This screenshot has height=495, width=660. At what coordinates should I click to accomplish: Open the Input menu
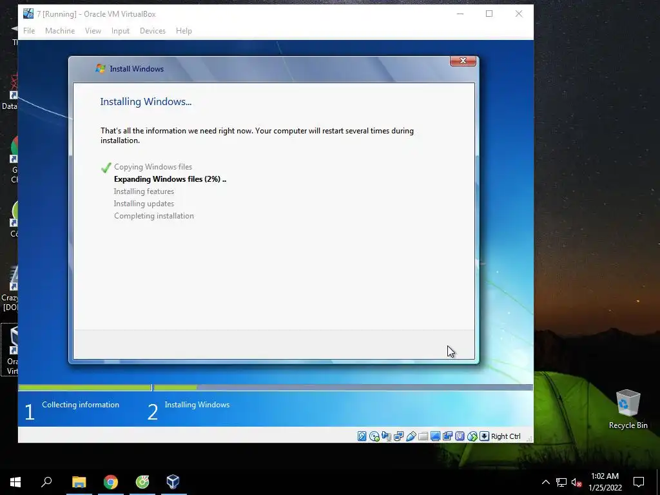coord(121,31)
